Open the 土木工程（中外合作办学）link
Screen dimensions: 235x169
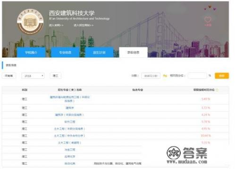pyautogui.click(x=69, y=136)
